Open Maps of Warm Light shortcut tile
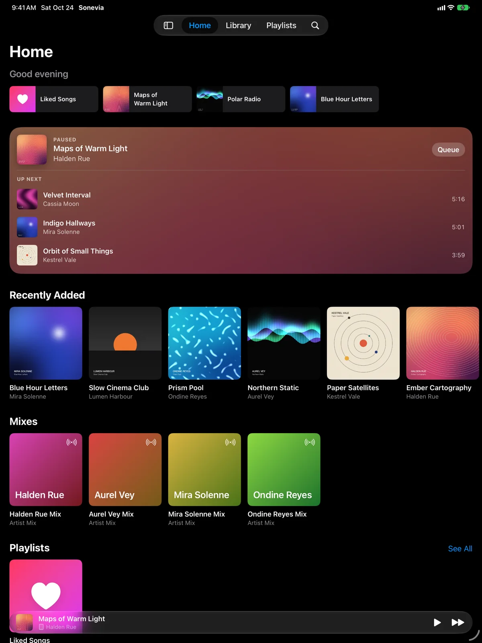 click(147, 99)
